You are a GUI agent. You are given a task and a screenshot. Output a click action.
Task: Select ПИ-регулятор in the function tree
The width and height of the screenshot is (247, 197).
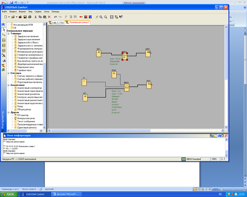[24, 109]
